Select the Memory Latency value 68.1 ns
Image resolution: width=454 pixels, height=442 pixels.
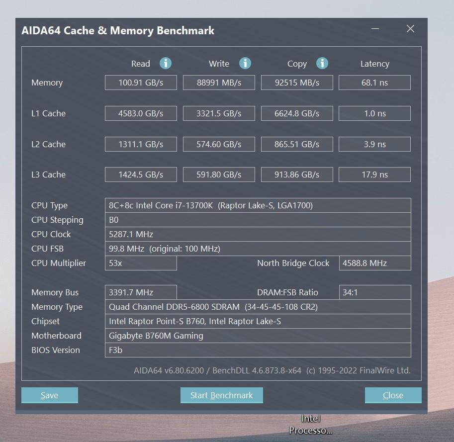(x=374, y=83)
